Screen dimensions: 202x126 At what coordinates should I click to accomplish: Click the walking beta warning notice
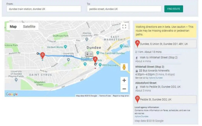tap(165, 31)
